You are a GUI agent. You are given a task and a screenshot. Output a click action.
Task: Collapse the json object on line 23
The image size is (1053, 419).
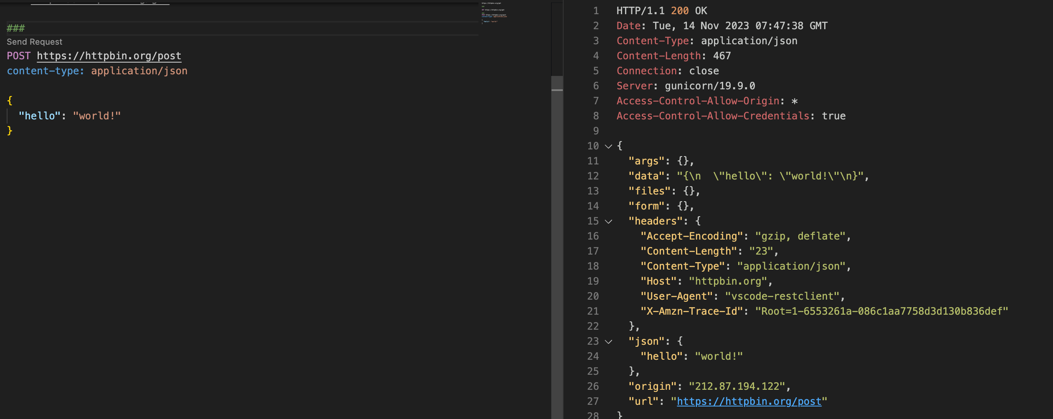pyautogui.click(x=608, y=341)
